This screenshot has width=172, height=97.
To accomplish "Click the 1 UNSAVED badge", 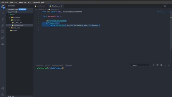I will (23, 9).
